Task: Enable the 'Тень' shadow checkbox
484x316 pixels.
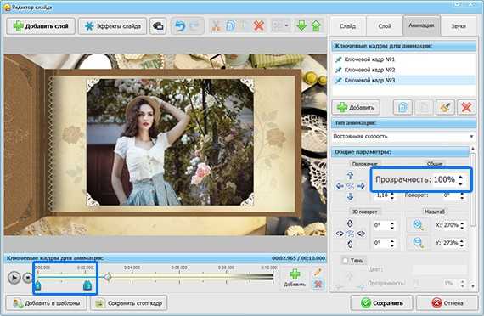Action: [x=345, y=261]
